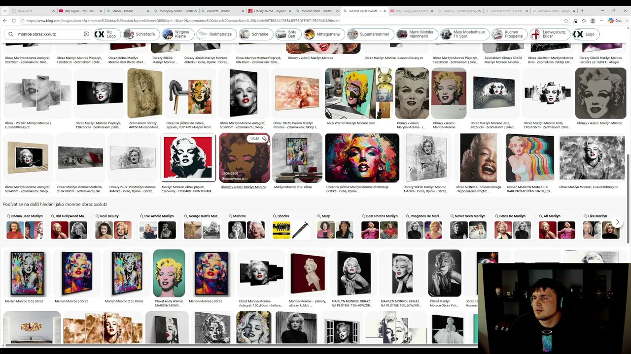631x354 pixels.
Task: Click the Mein Moebelhaus TV Spot chip
Action: point(464,34)
